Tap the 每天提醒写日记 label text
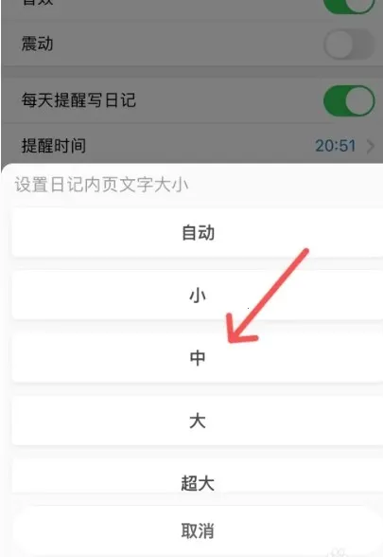The image size is (383, 557). [78, 100]
